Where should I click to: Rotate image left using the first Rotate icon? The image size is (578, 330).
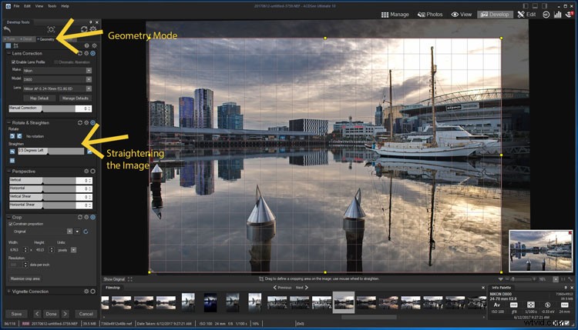(12, 136)
